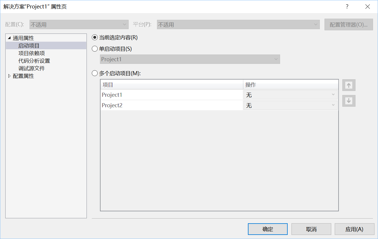Screen dimensions: 378x239
Task: Click the 应用(A) button
Action: pos(354,229)
